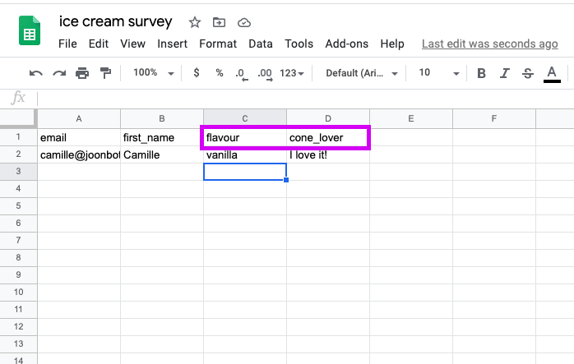Expand the Default (Arial) font dropdown
This screenshot has height=364, width=574.
[x=362, y=73]
